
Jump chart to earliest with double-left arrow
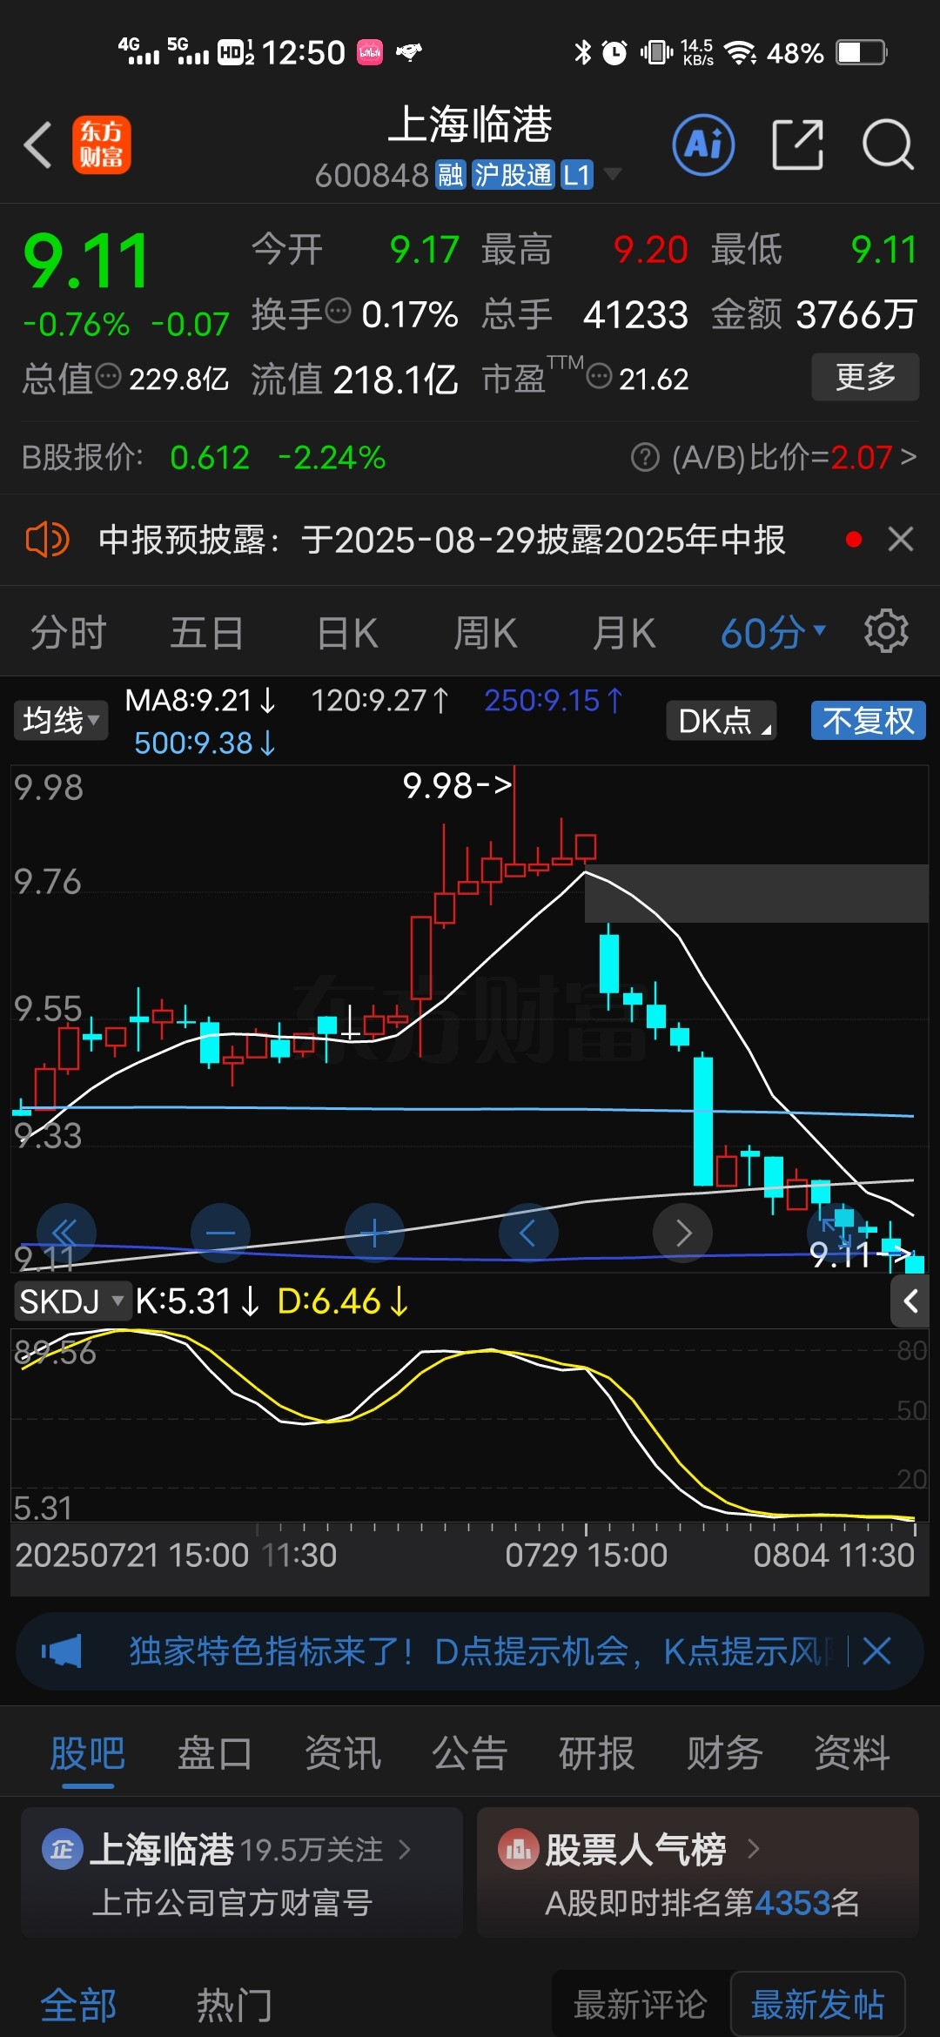[x=66, y=1233]
